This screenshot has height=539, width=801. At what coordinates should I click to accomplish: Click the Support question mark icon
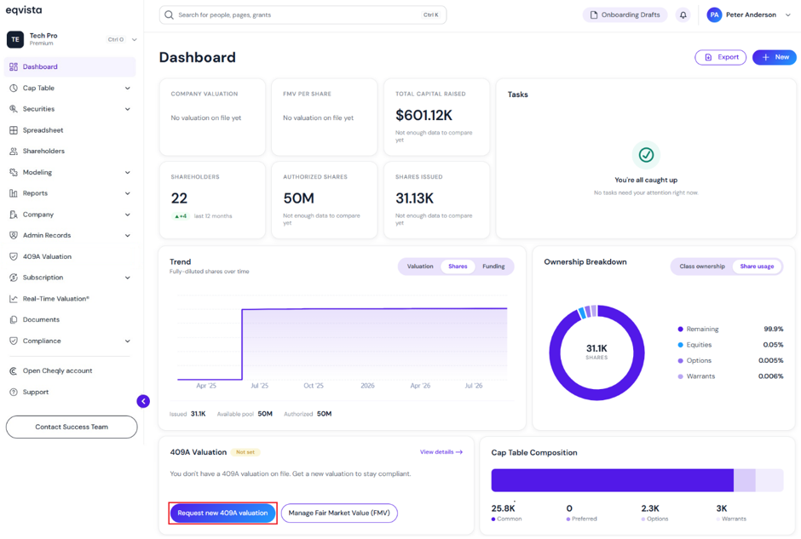point(14,392)
